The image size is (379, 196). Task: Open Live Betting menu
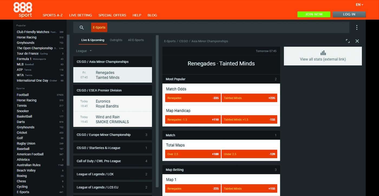80,15
